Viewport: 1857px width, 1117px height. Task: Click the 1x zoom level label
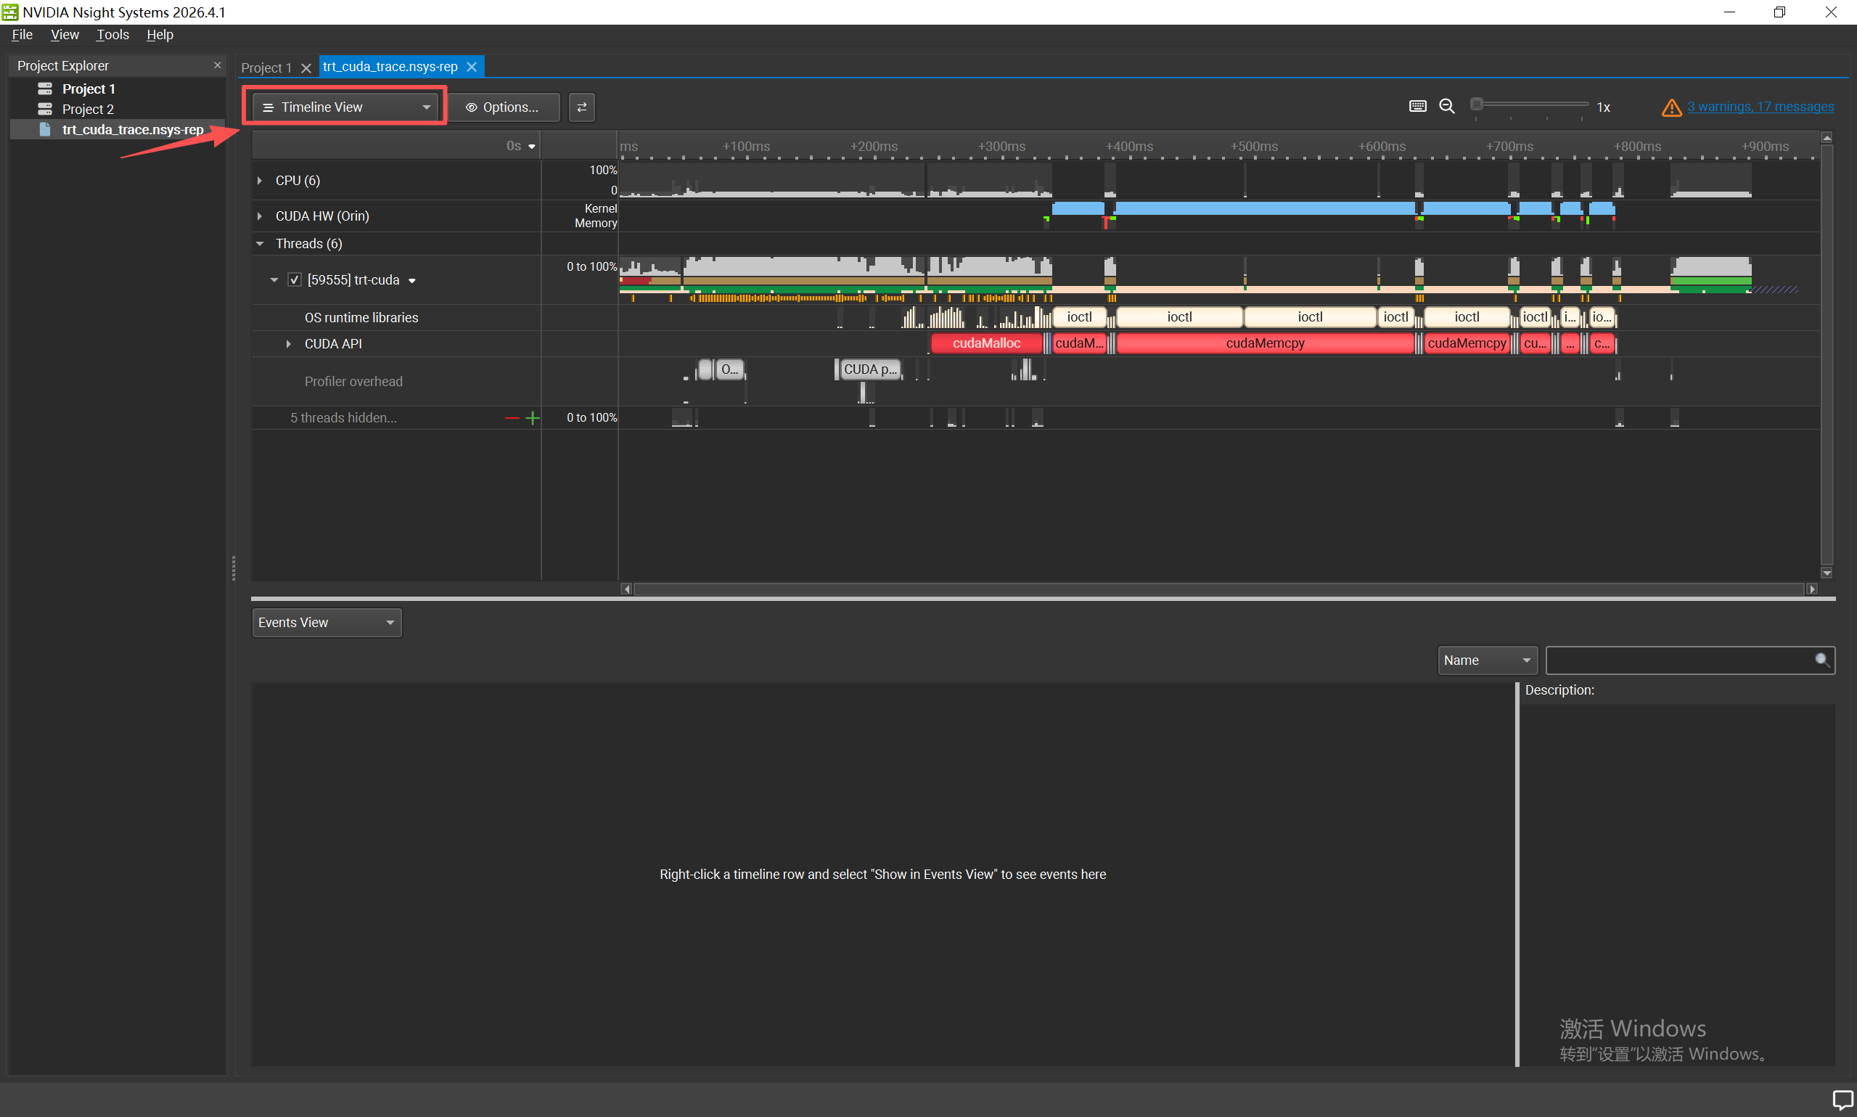tap(1604, 107)
